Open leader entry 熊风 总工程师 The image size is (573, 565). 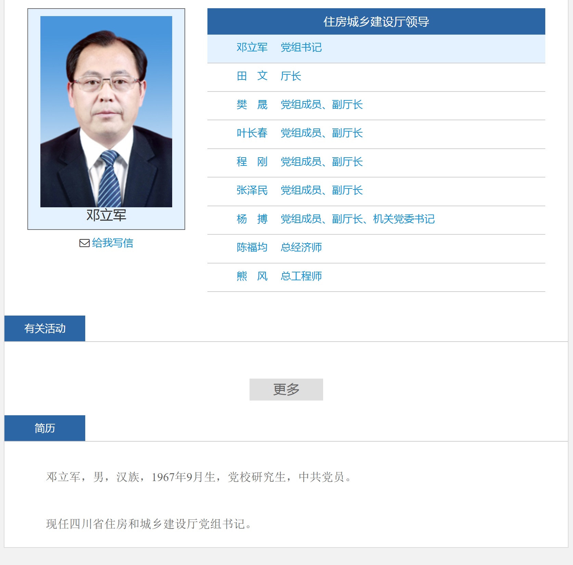click(x=376, y=278)
